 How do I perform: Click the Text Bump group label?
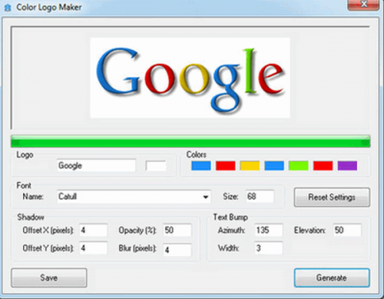[x=230, y=218]
